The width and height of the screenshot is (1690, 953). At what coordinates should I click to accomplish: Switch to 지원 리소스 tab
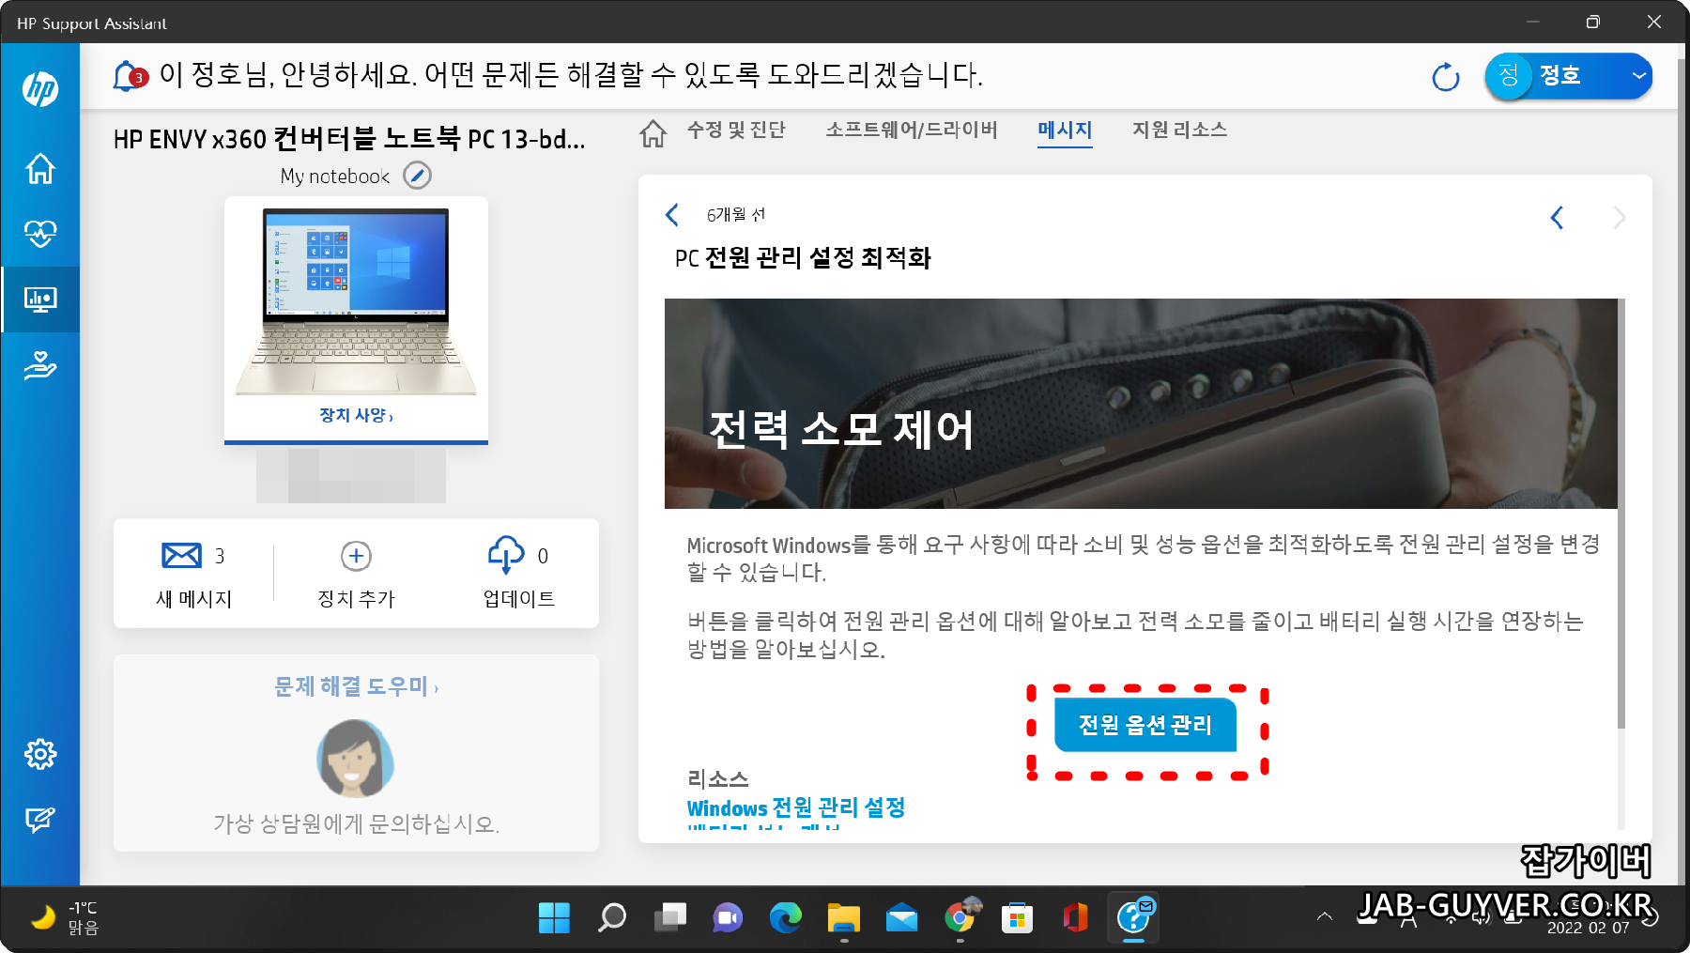[x=1180, y=130]
